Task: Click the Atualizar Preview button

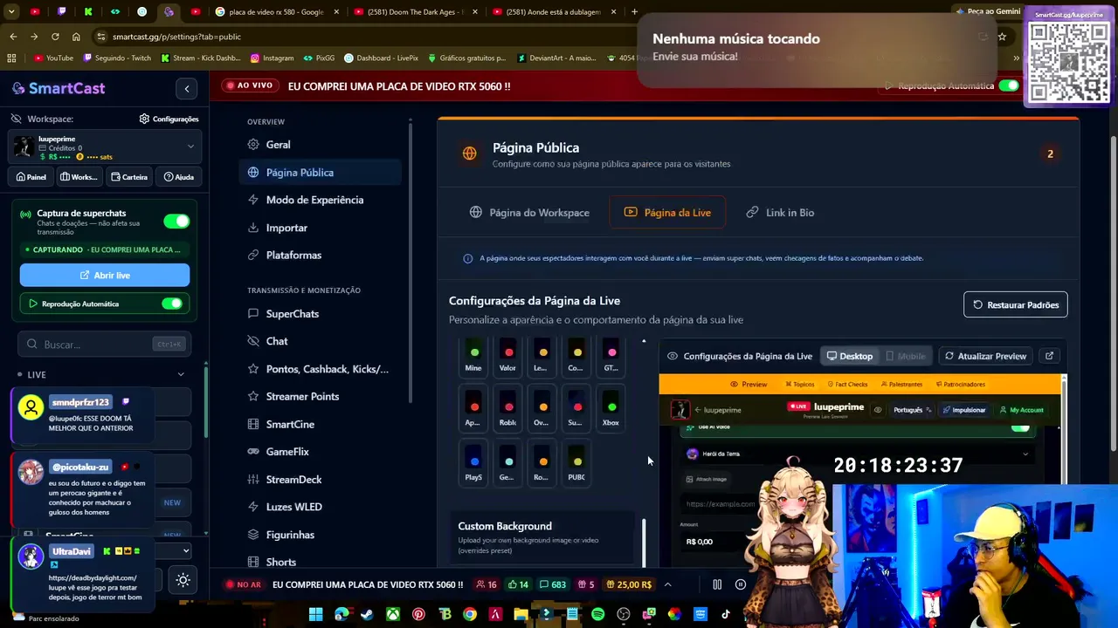Action: (x=984, y=356)
